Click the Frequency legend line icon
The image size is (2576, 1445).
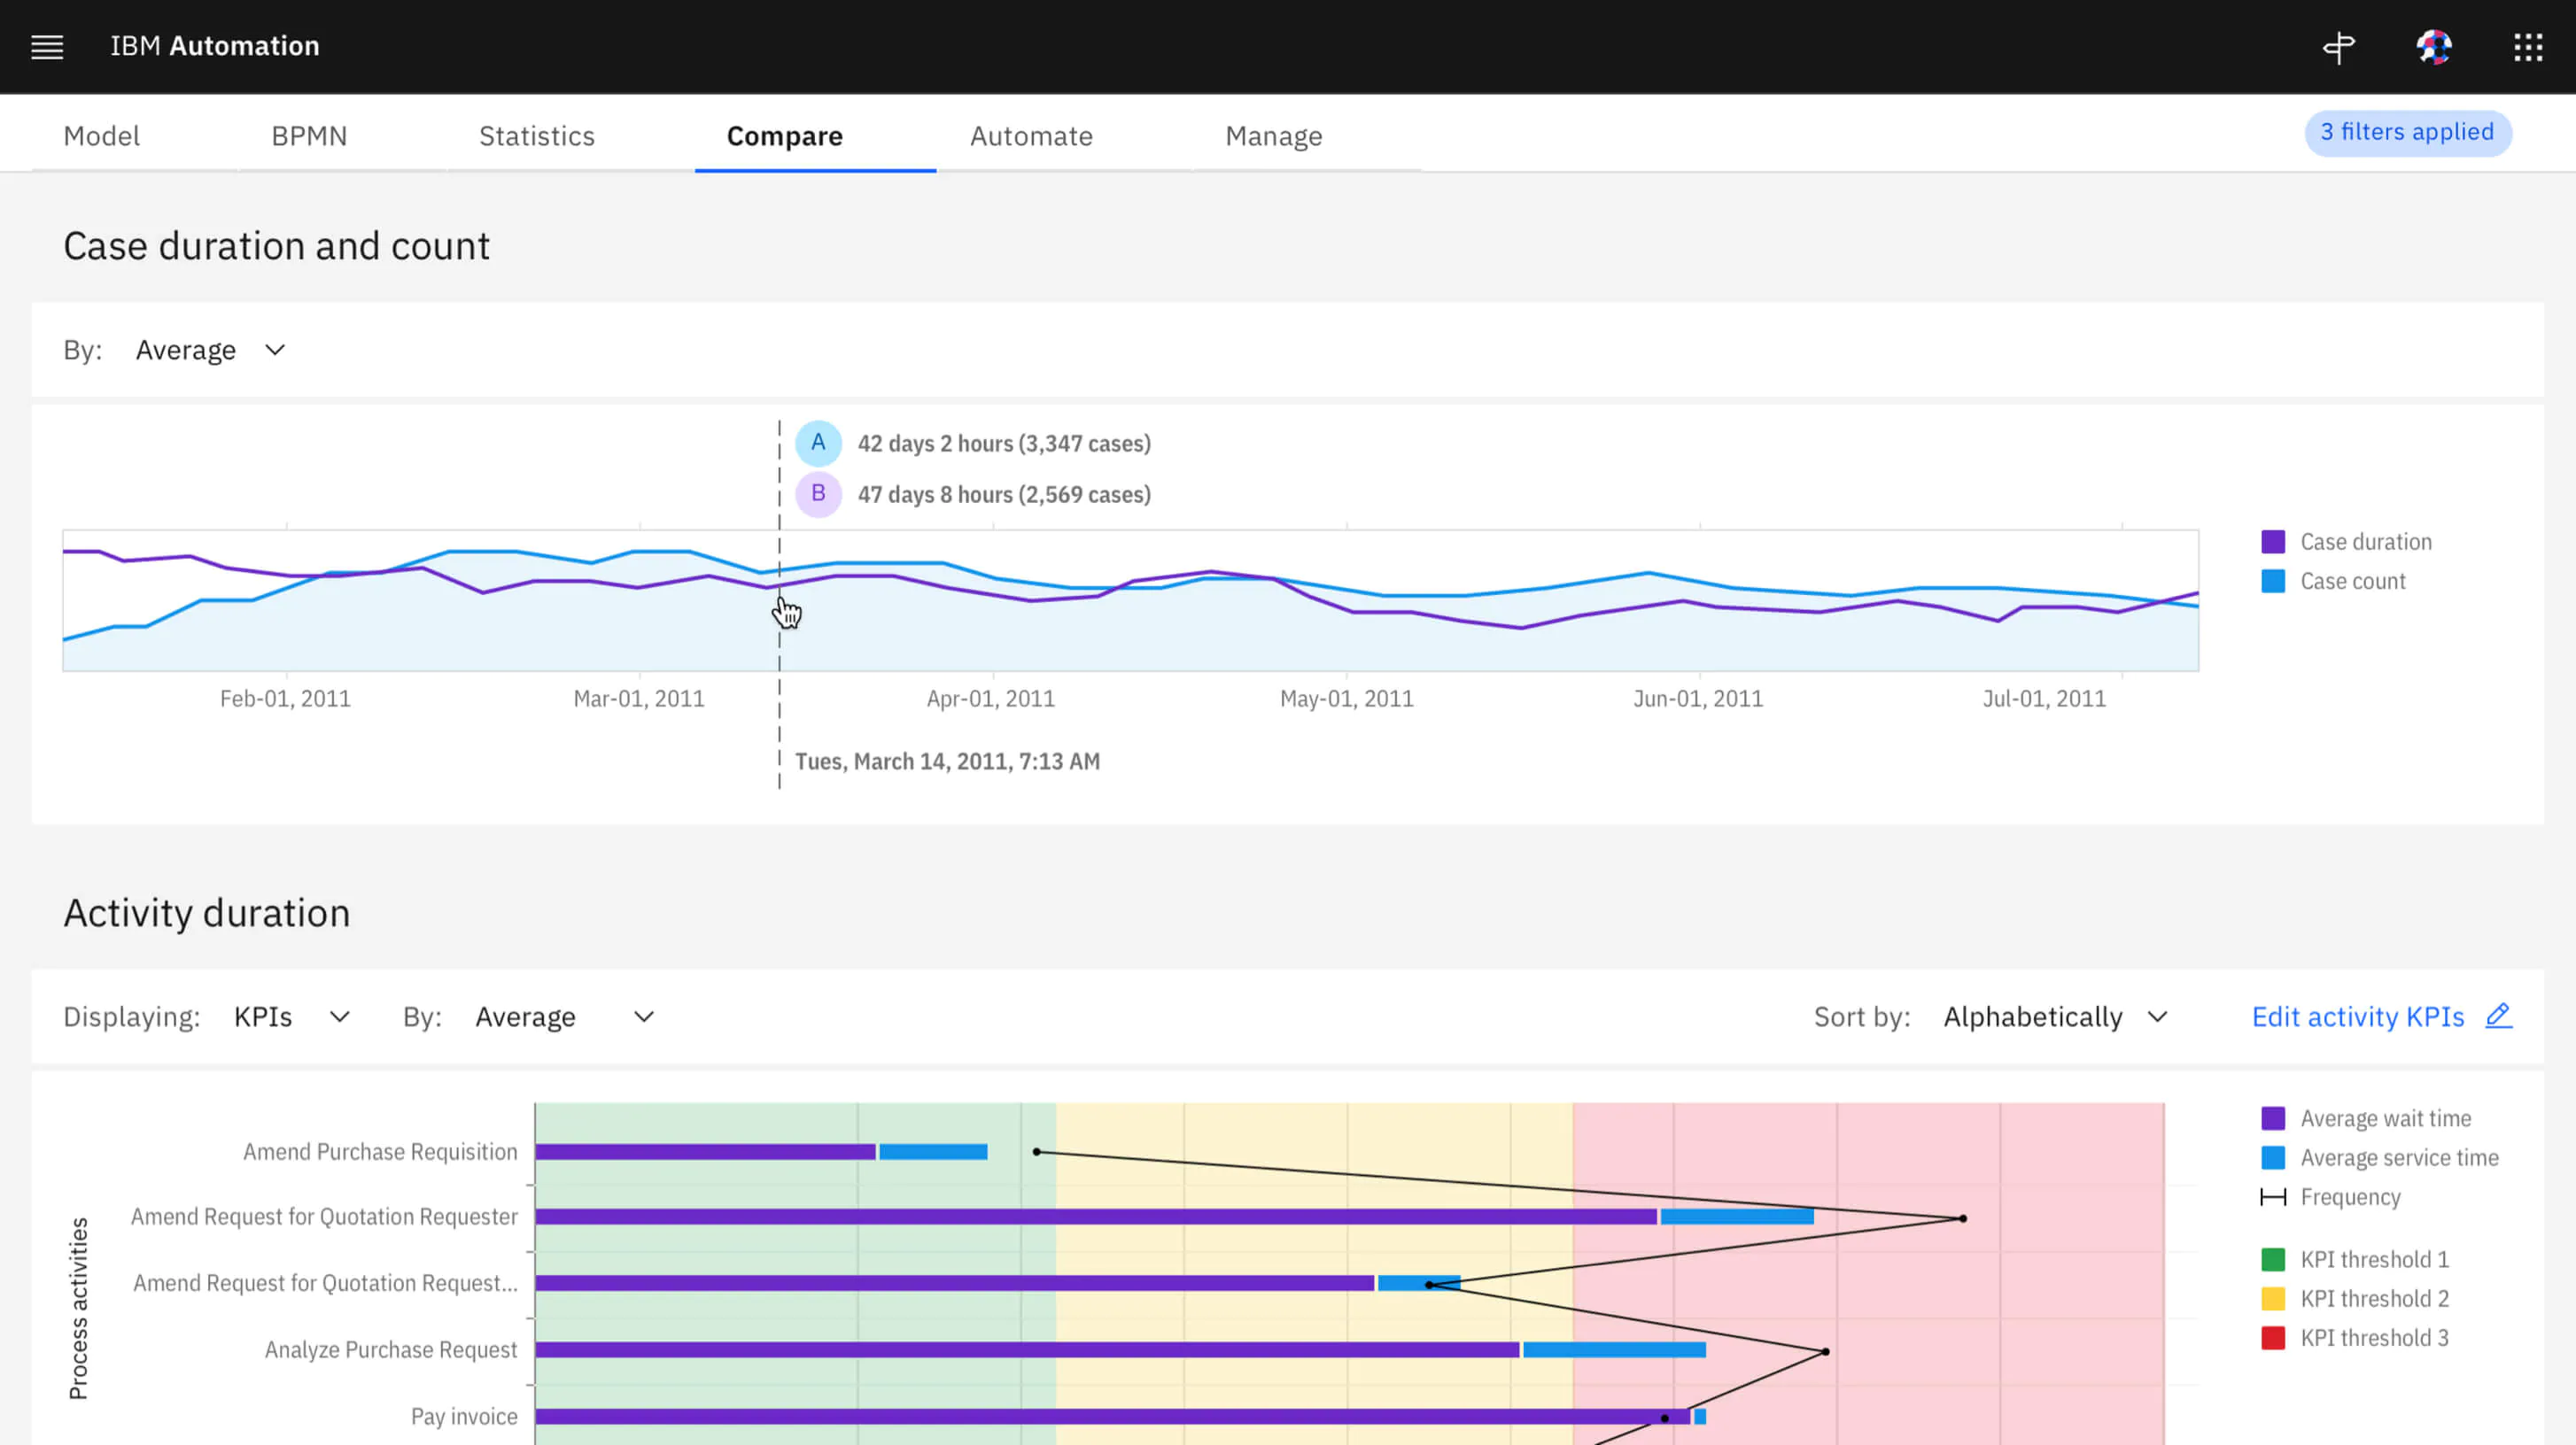tap(2272, 1197)
